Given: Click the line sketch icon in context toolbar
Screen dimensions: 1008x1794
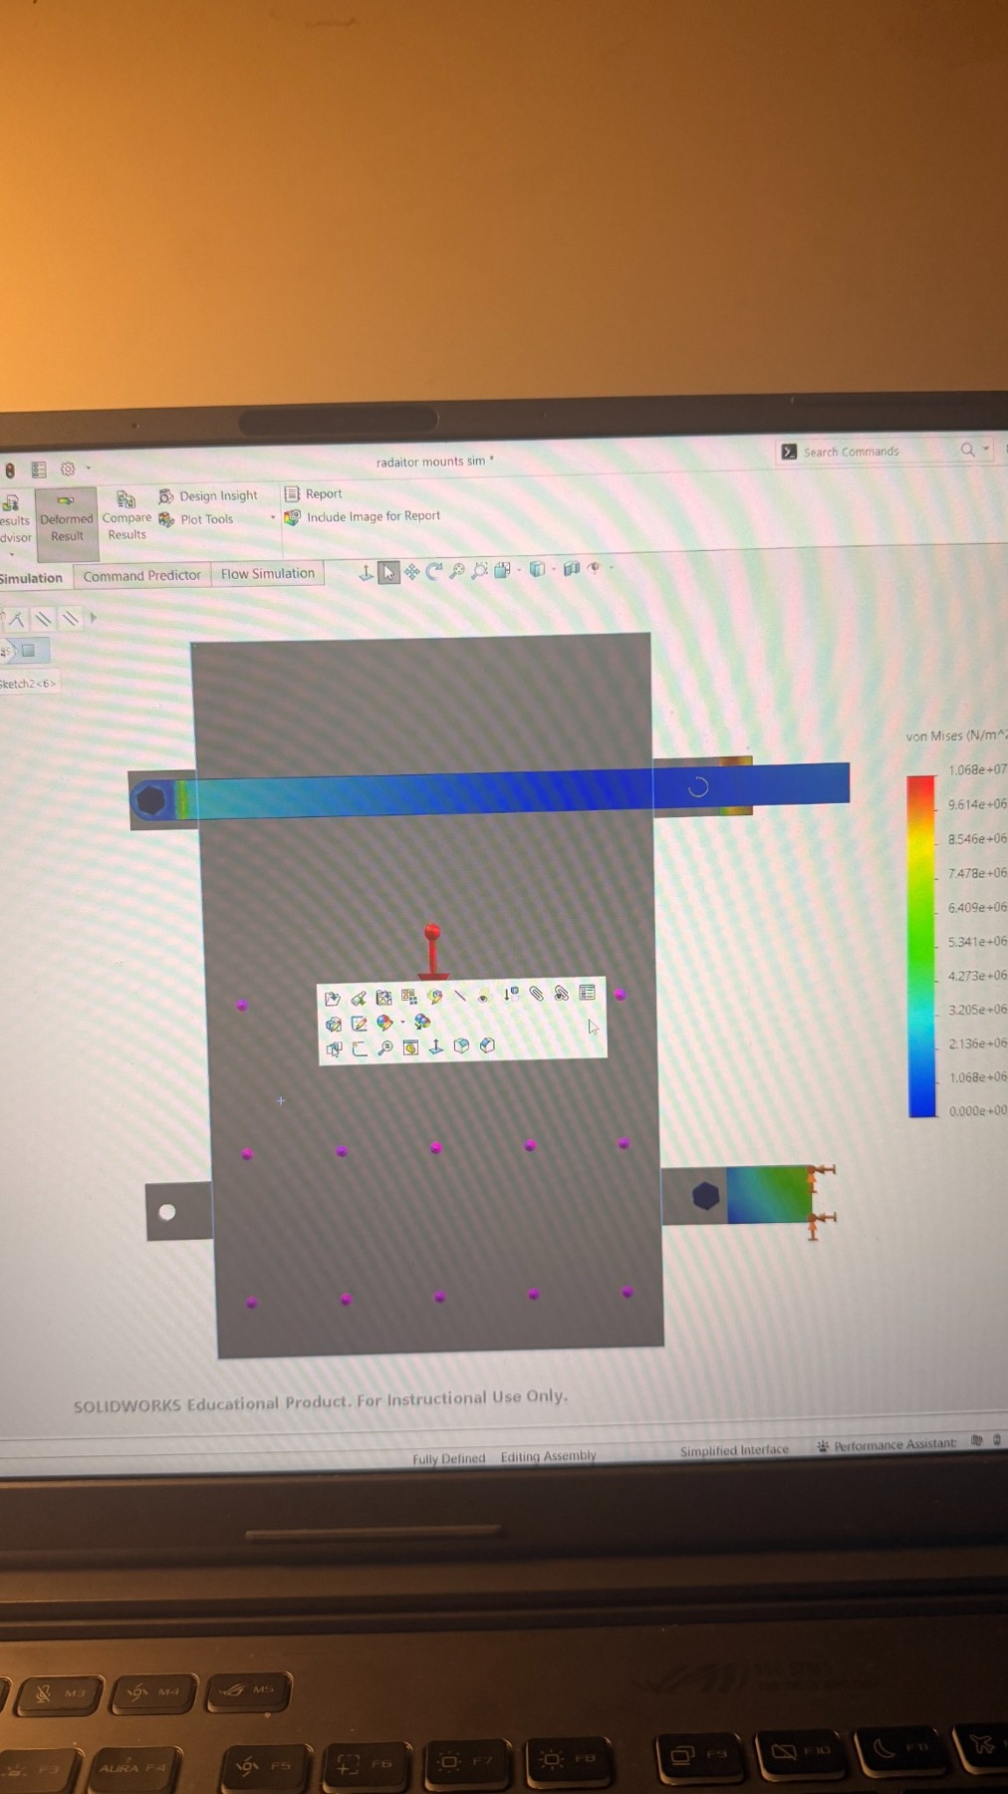Looking at the screenshot, I should (x=459, y=996).
